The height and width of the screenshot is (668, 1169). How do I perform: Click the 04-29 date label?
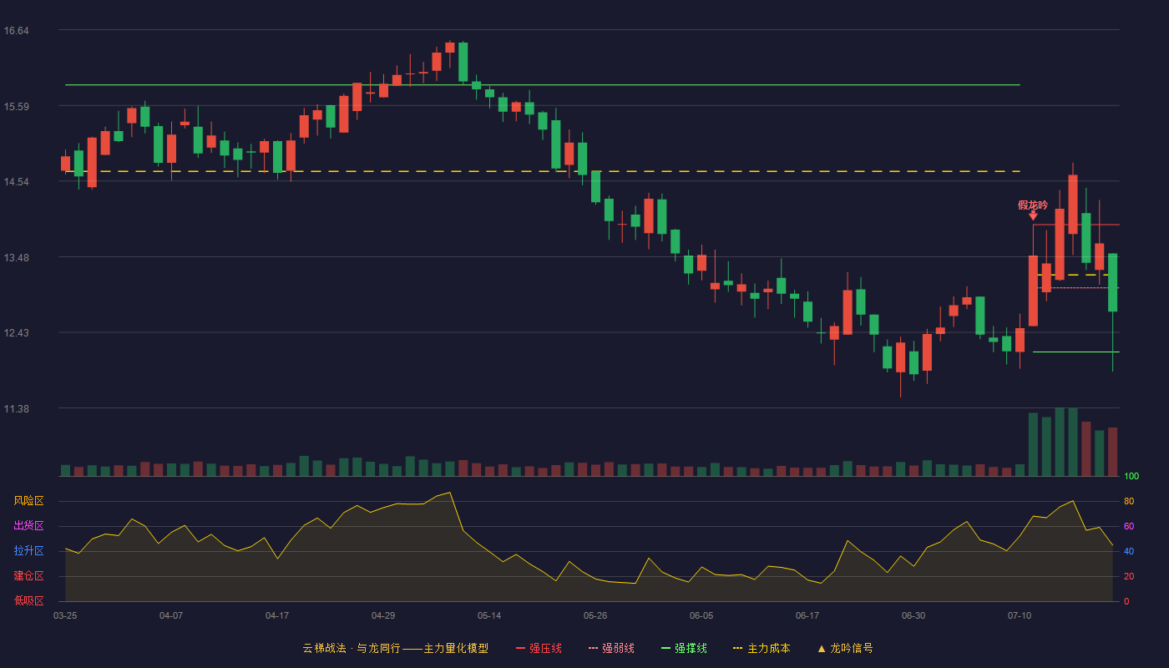click(383, 615)
